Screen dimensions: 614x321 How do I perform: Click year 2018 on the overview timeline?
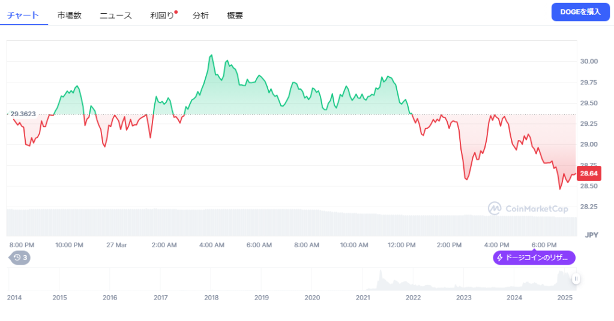click(x=211, y=298)
